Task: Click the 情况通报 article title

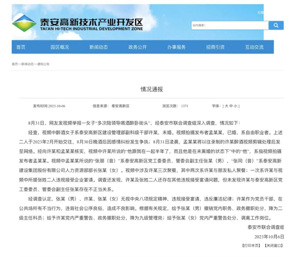Action: pos(151,89)
